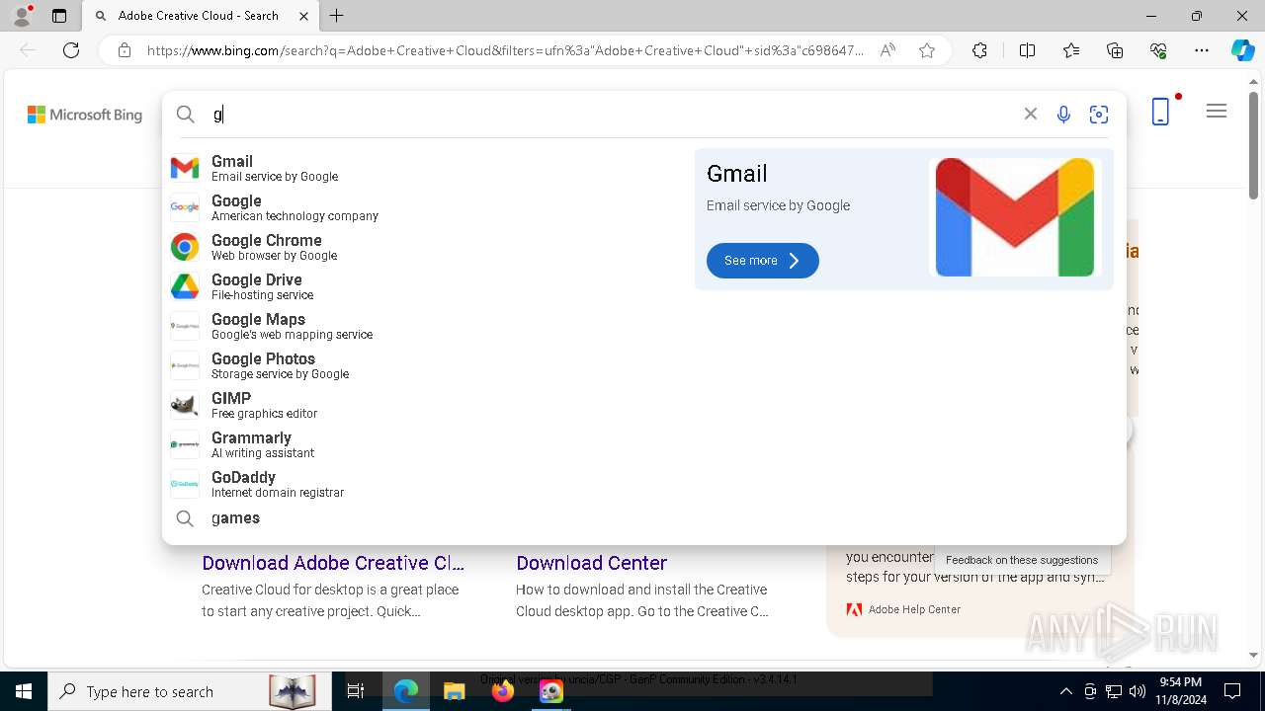
Task: Open Task View on taskbar
Action: click(x=356, y=691)
